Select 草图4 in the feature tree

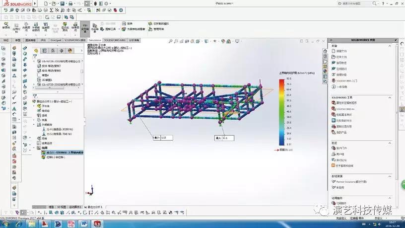coord(43,75)
